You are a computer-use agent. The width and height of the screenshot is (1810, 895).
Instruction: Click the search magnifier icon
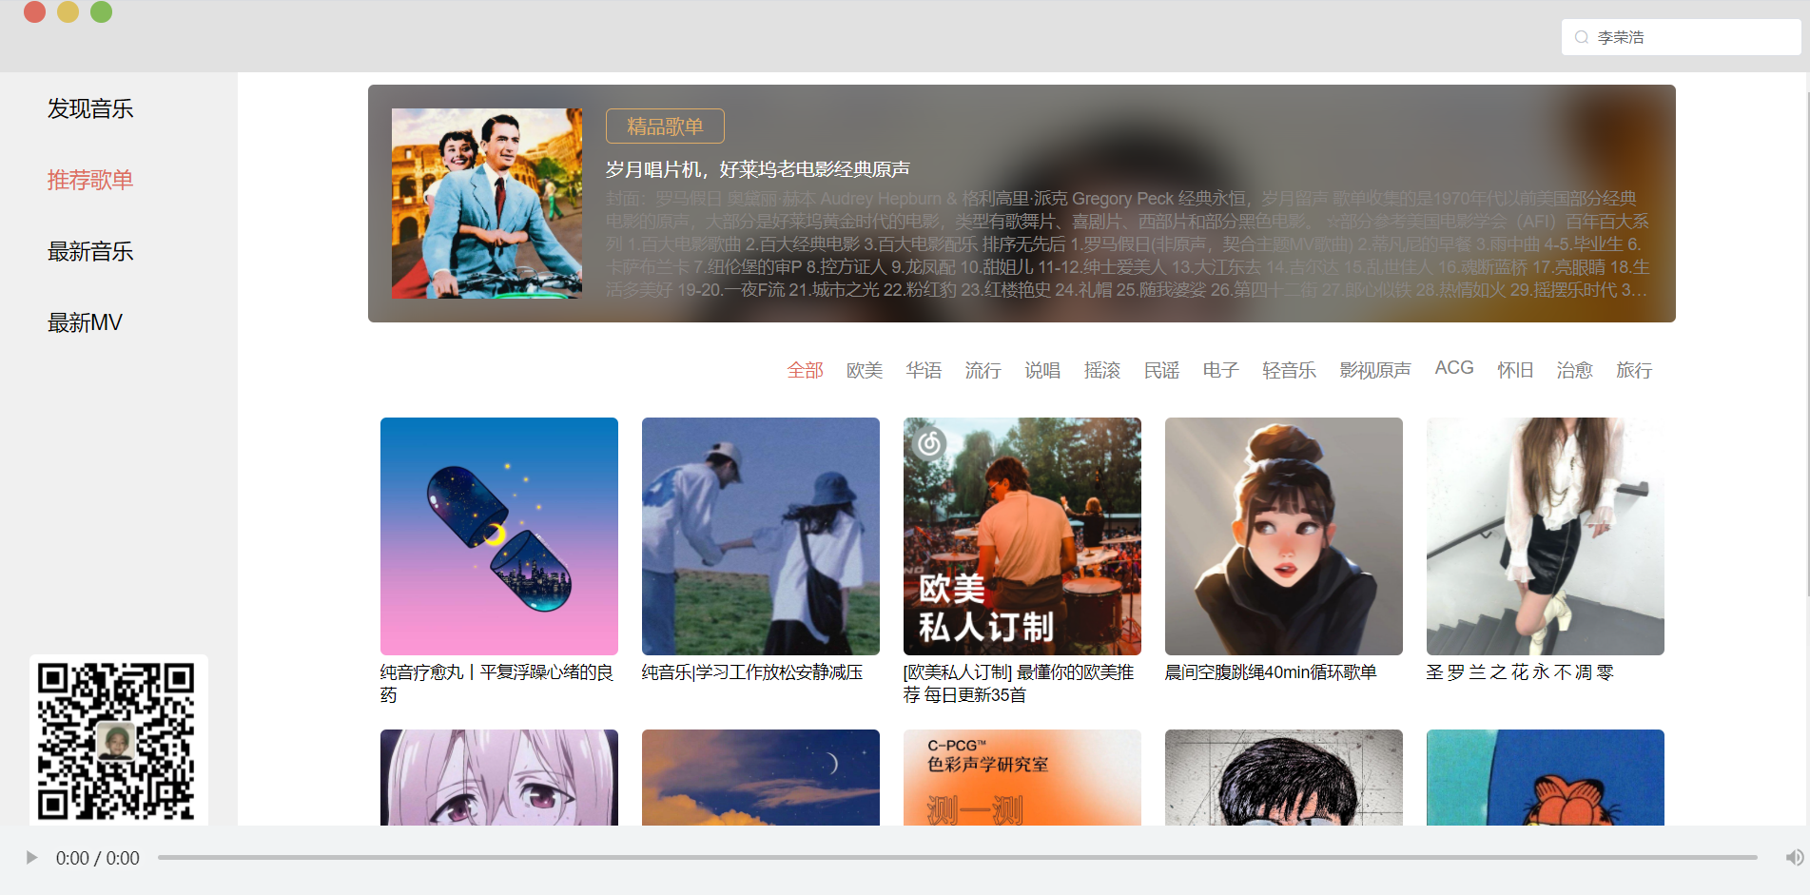pyautogui.click(x=1582, y=38)
